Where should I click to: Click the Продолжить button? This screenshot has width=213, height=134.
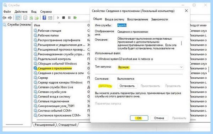173,86
